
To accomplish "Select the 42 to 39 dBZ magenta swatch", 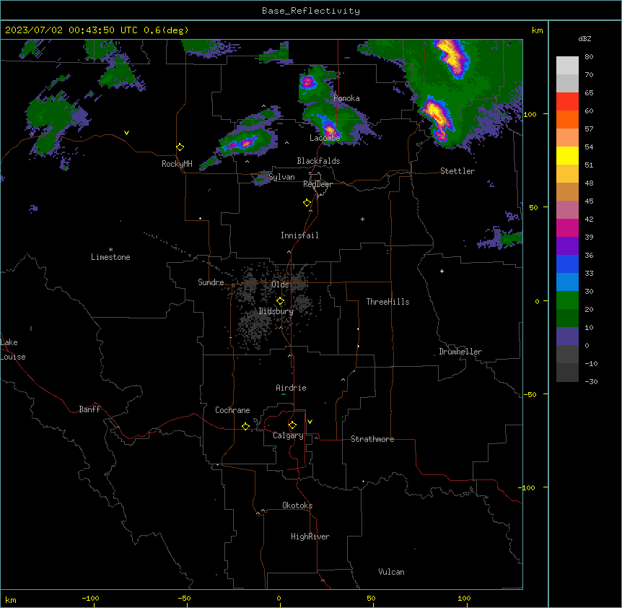I will pyautogui.click(x=567, y=227).
